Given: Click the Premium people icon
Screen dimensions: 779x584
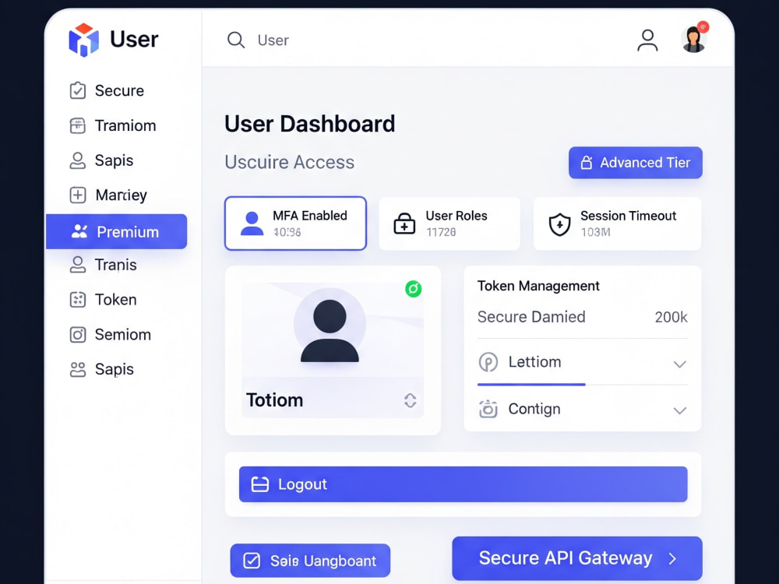Looking at the screenshot, I should [x=79, y=231].
